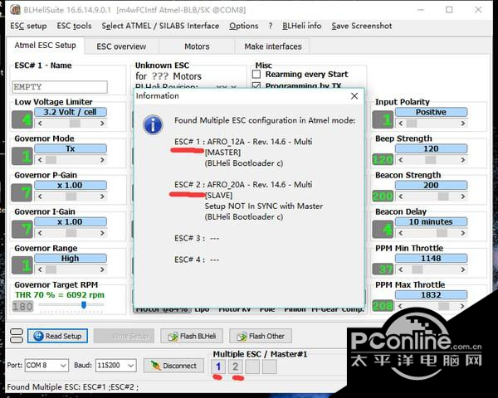Select ESC number 2 button
The width and height of the screenshot is (498, 398).
pyautogui.click(x=236, y=366)
